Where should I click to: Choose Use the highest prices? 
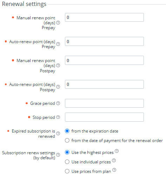pyautogui.click(x=67, y=153)
